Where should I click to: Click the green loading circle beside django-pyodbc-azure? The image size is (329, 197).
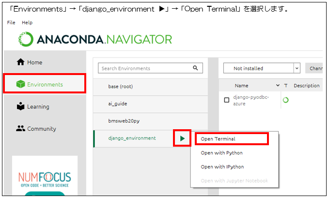285,100
